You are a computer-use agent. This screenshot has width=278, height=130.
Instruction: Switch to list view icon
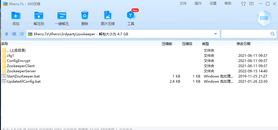click(22, 34)
